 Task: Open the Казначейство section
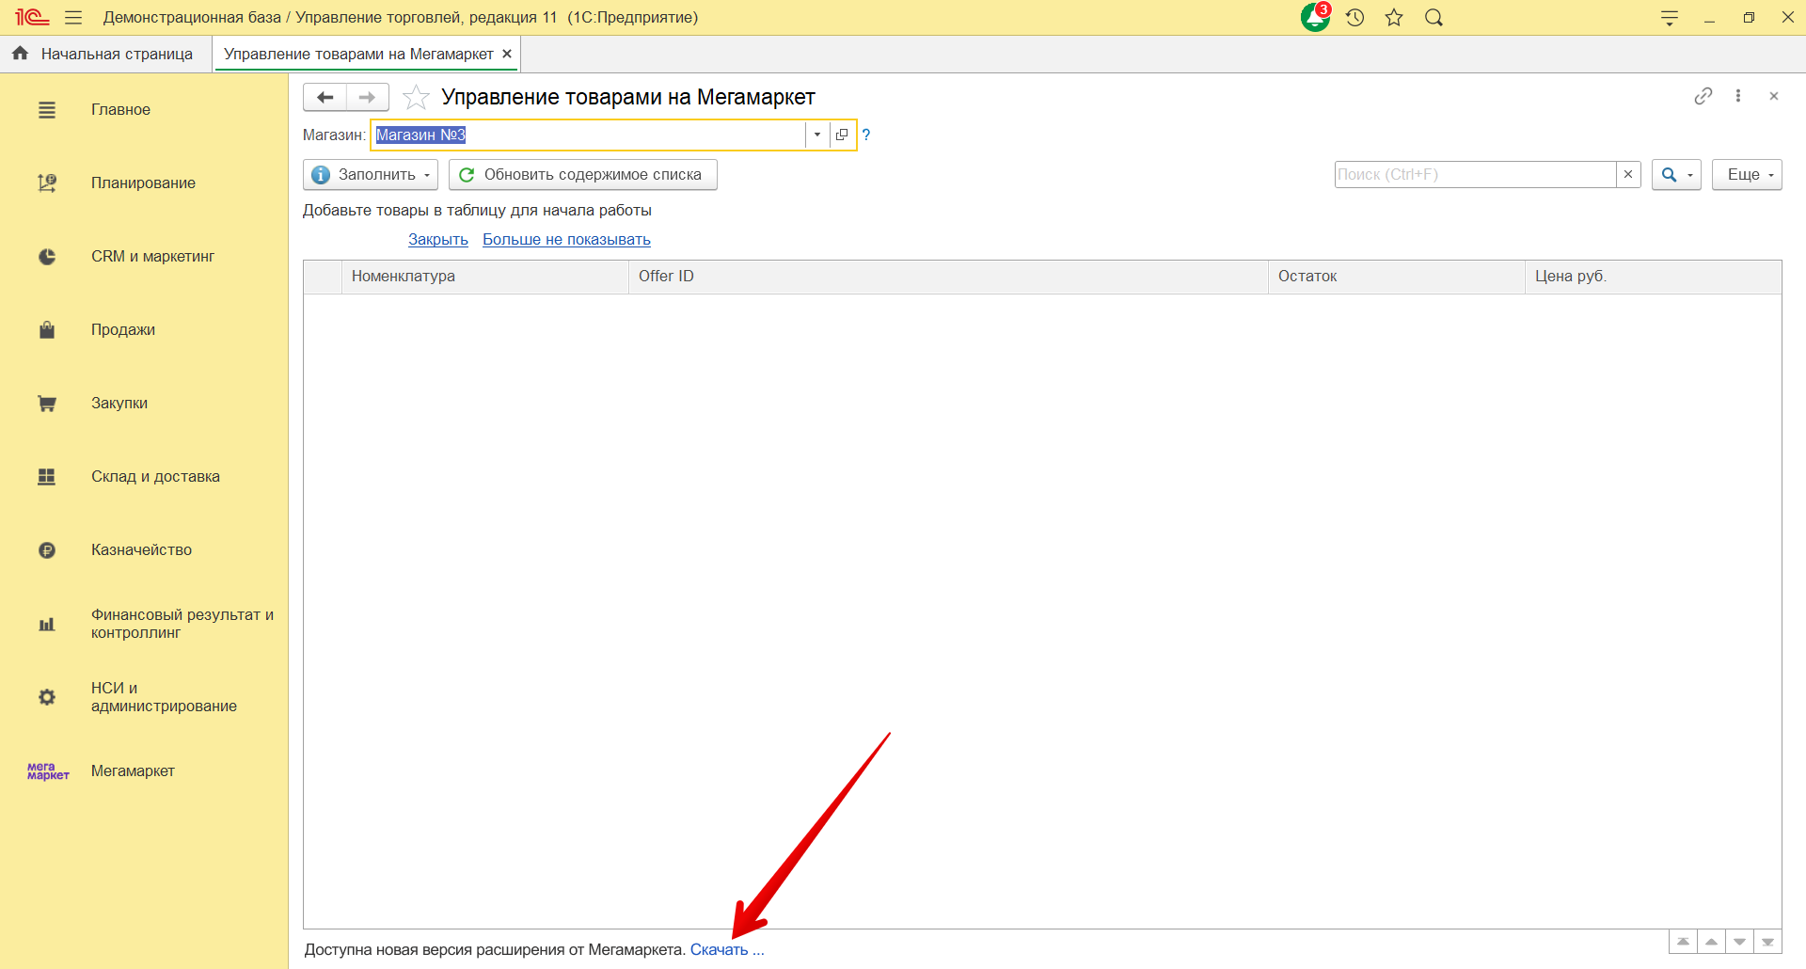tap(141, 550)
